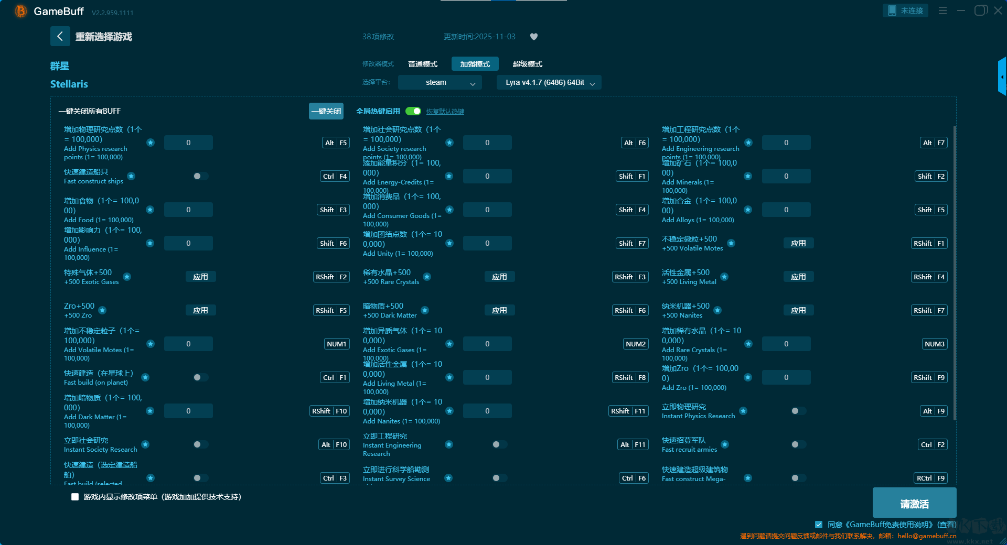Viewport: 1007px width, 545px height.
Task: Click the back arrow to reselect game
Action: pyautogui.click(x=60, y=36)
